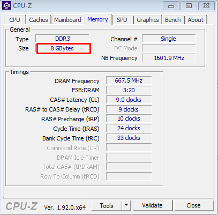Select the Mainboard tab
This screenshot has width=218, height=215.
tap(67, 20)
